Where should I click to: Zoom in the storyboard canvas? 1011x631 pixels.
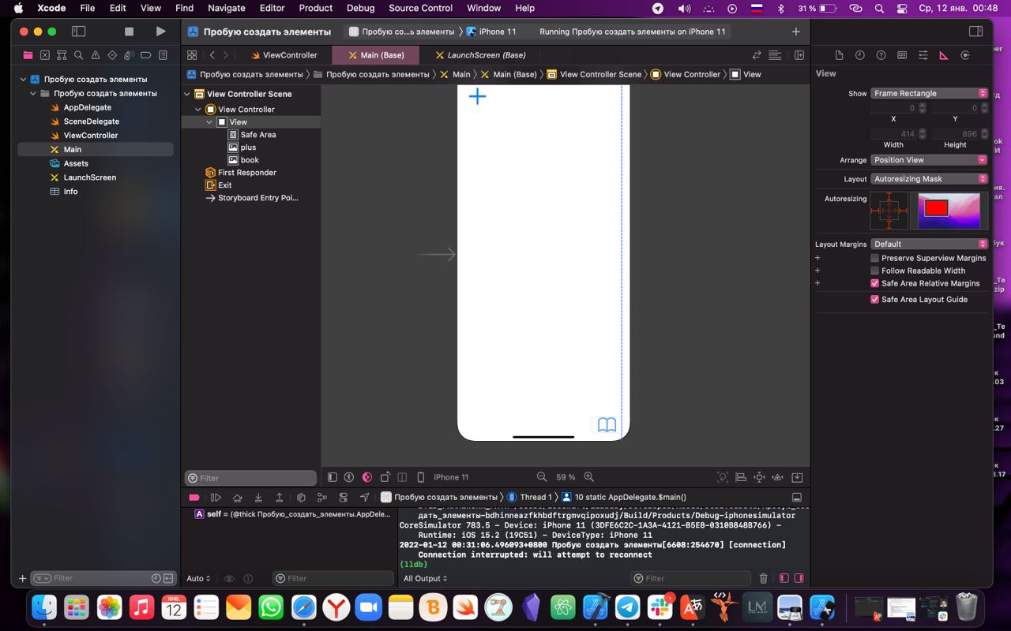589,477
